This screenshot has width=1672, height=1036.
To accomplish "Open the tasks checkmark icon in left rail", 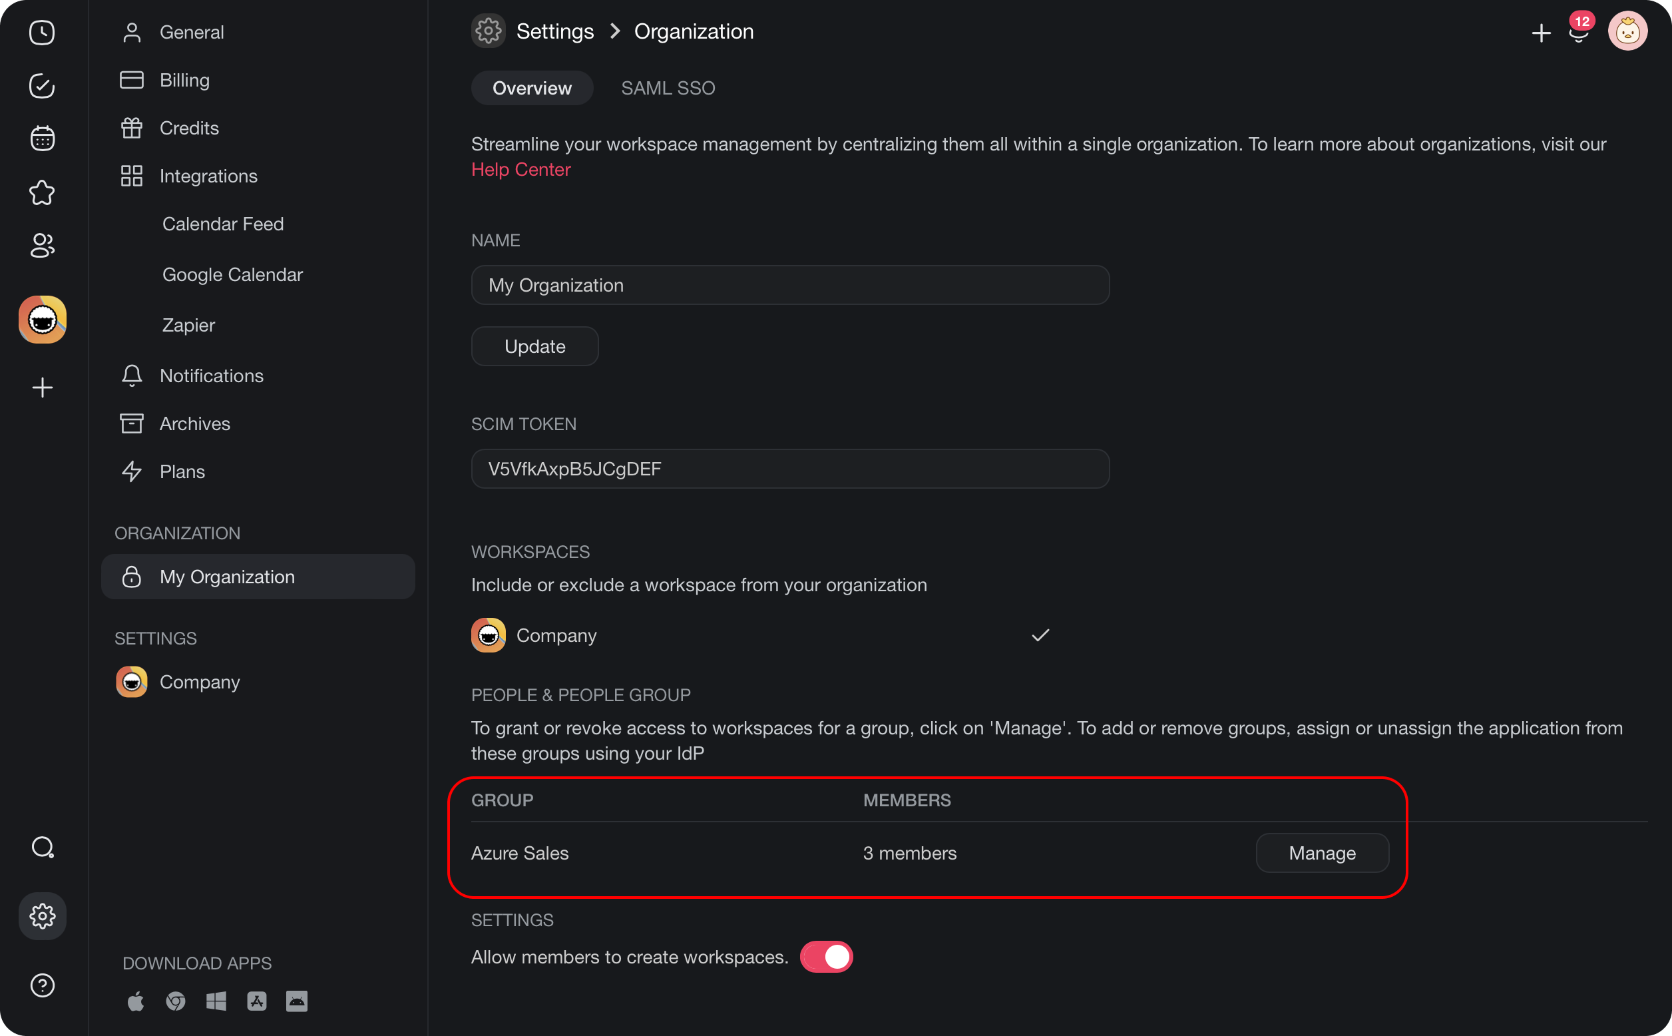I will (43, 86).
